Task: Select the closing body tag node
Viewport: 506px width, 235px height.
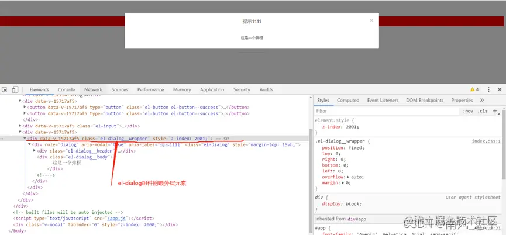Action: (x=17, y=231)
